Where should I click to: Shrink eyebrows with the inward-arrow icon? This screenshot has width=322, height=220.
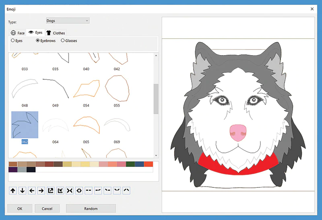[x=60, y=191]
